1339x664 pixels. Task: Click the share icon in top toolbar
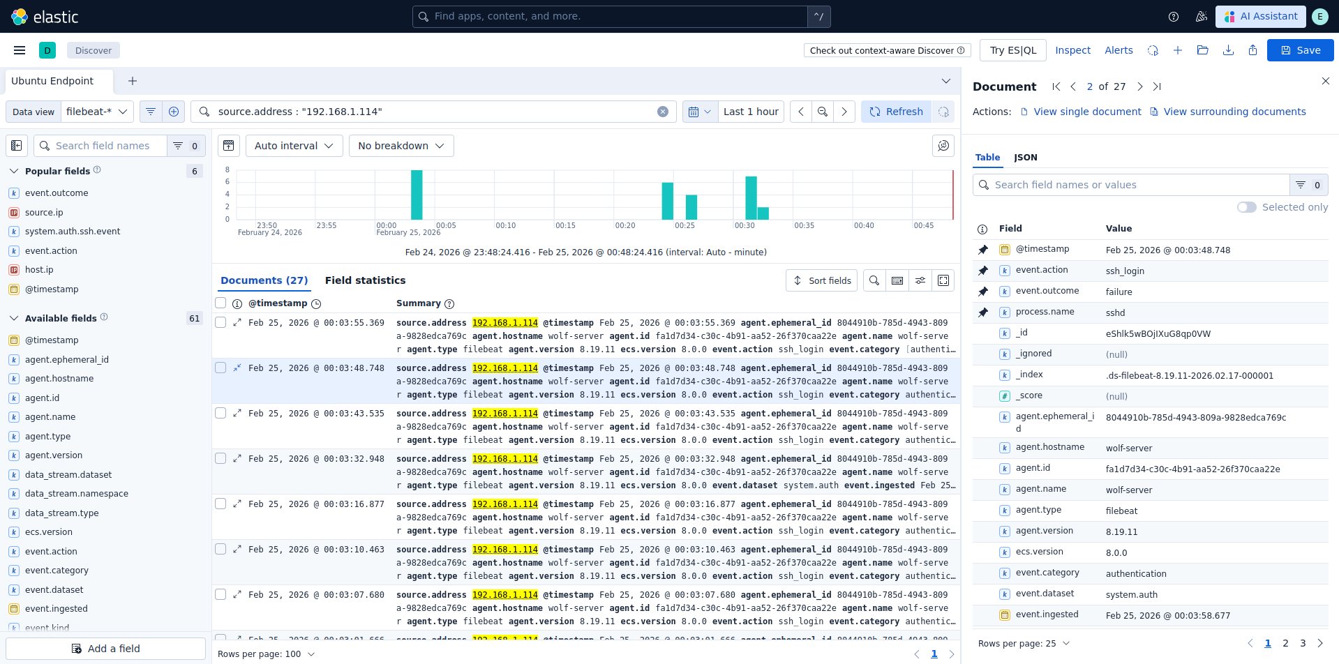(1252, 50)
